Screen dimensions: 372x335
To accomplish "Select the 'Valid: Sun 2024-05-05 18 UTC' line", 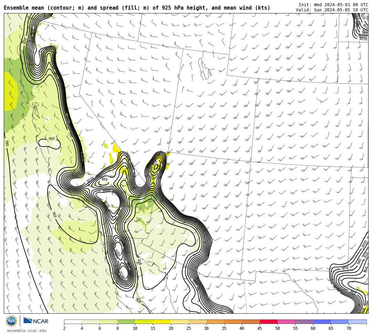I will (x=332, y=10).
